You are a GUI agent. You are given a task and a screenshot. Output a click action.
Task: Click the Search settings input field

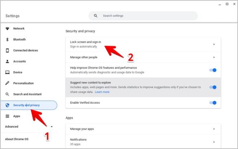(143, 16)
